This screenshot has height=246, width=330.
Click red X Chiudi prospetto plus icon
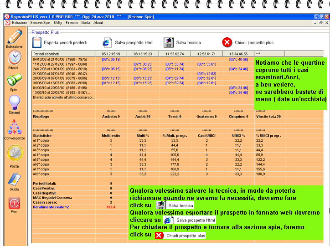point(227,42)
